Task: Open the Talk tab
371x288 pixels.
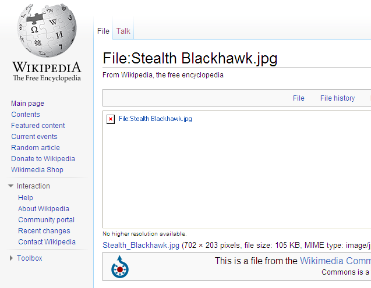Action: (x=123, y=31)
